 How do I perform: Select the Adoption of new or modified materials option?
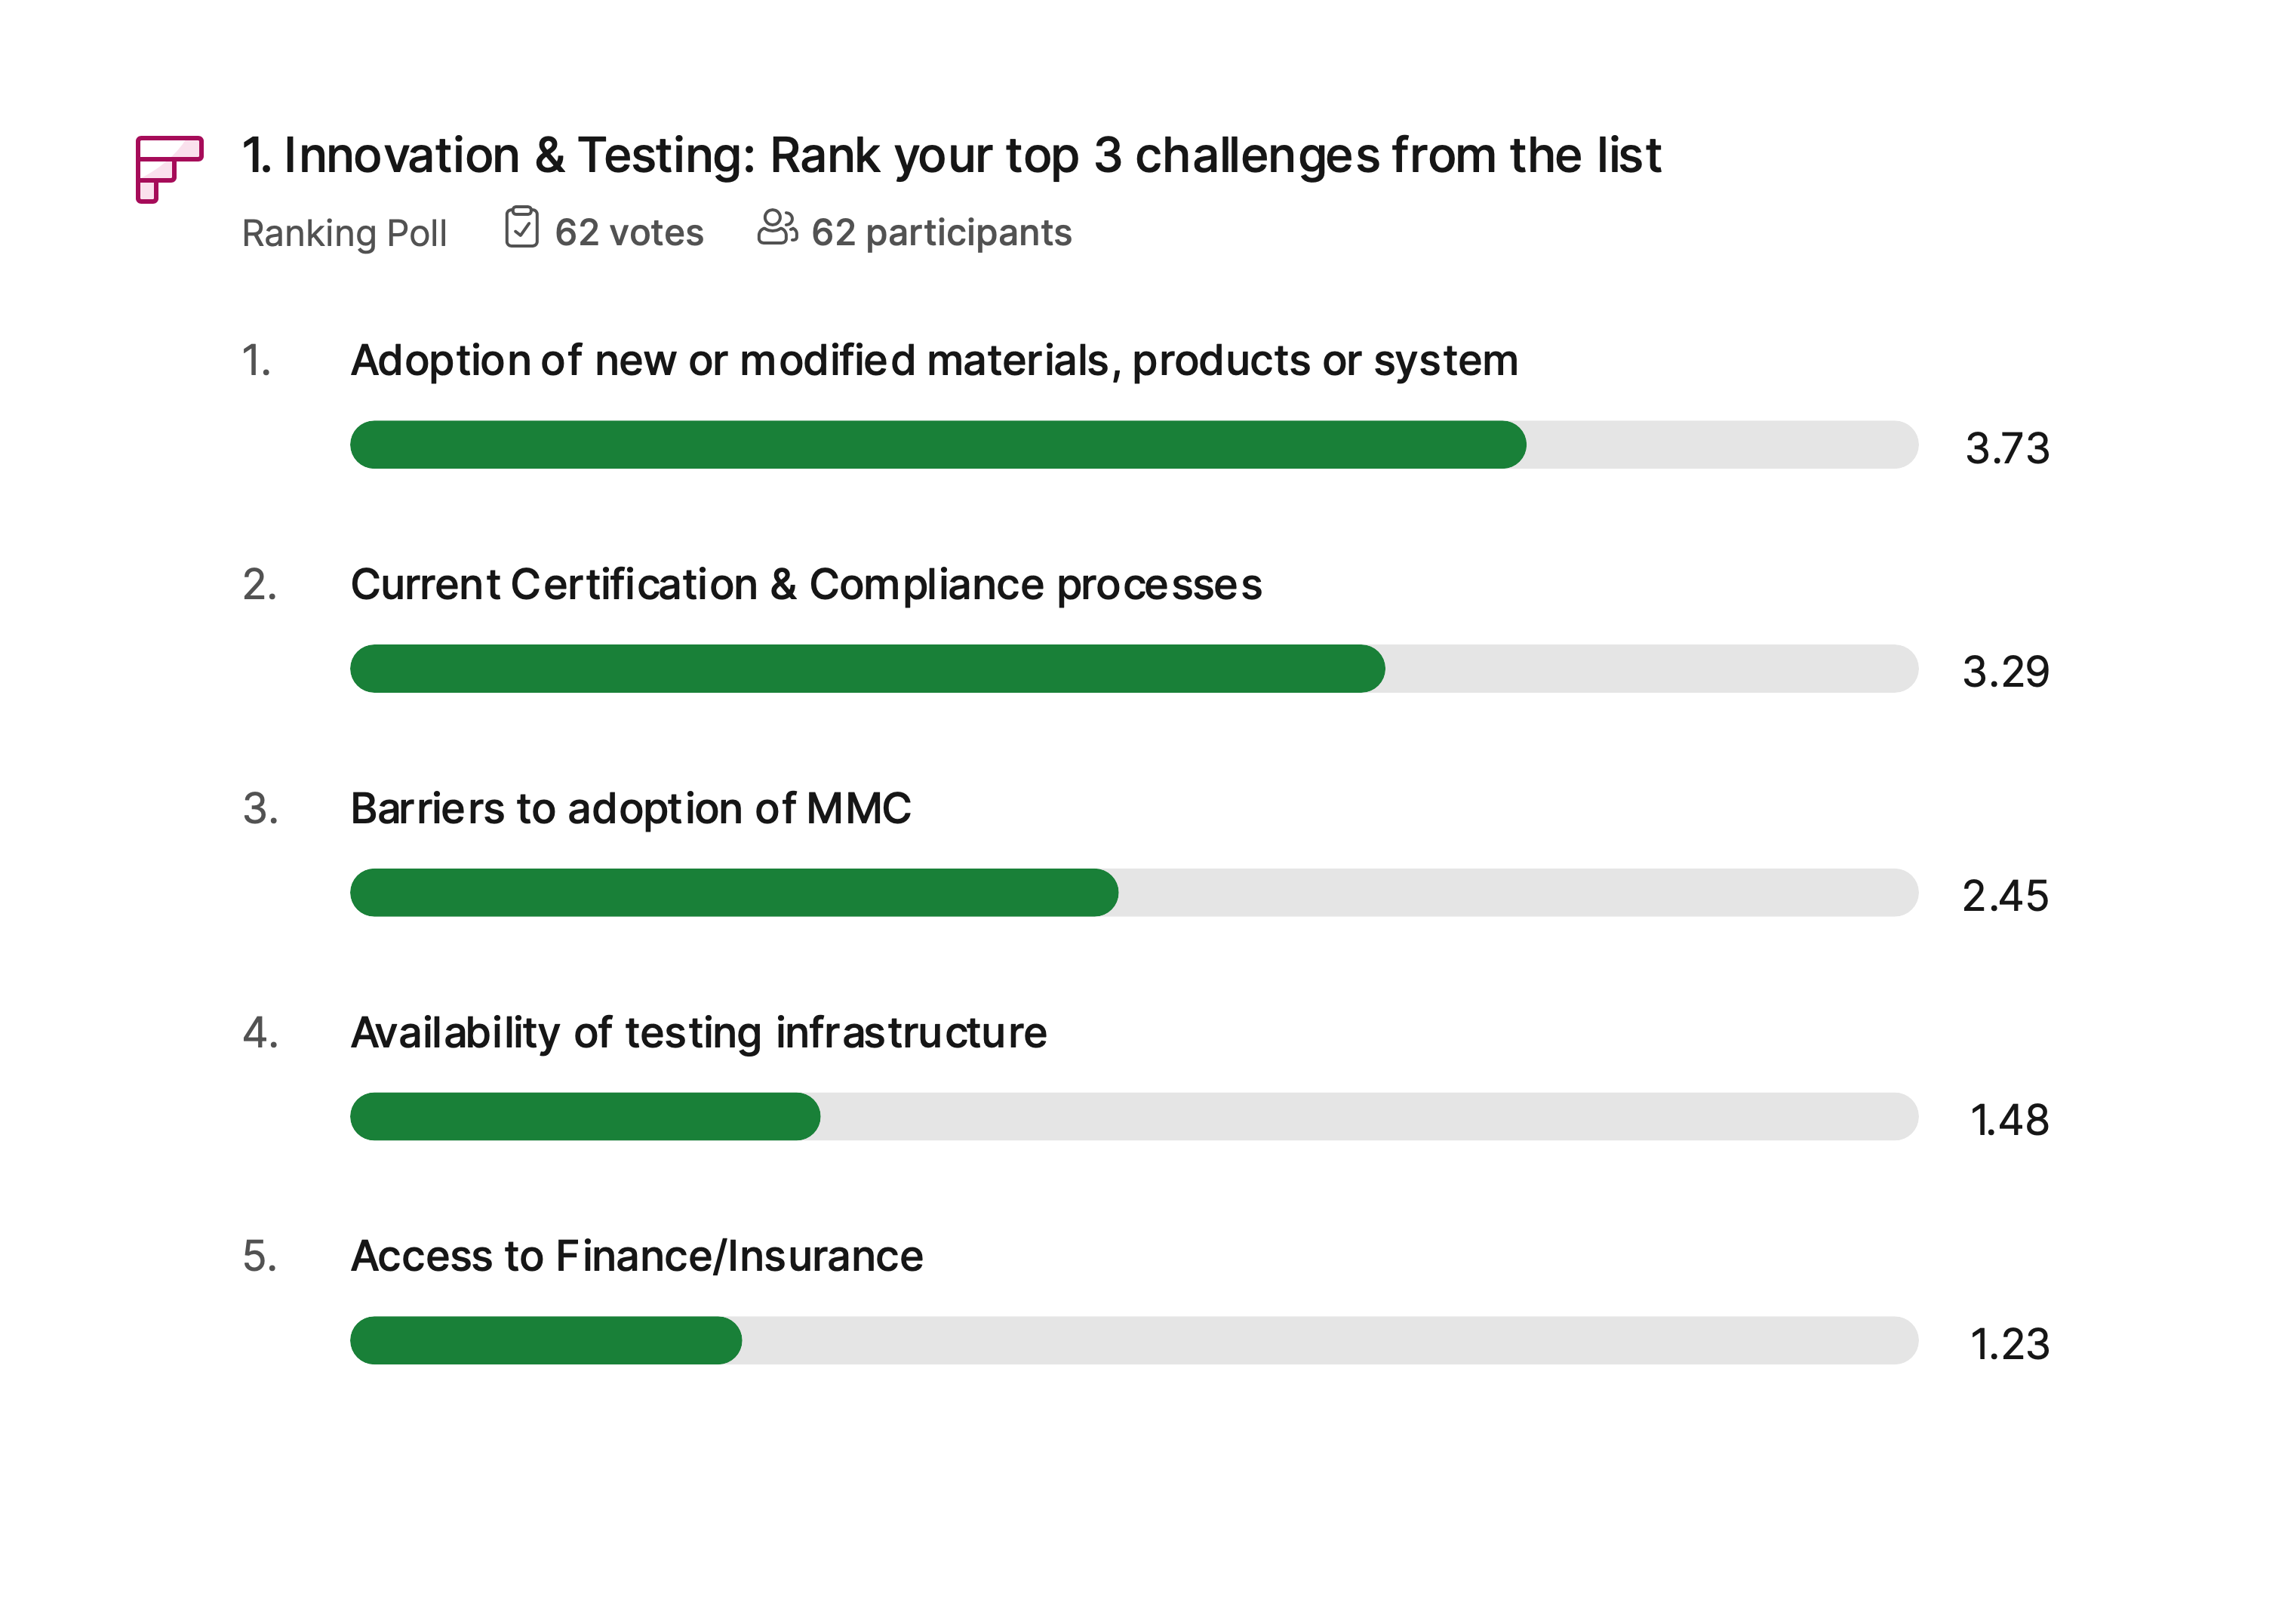[x=934, y=361]
